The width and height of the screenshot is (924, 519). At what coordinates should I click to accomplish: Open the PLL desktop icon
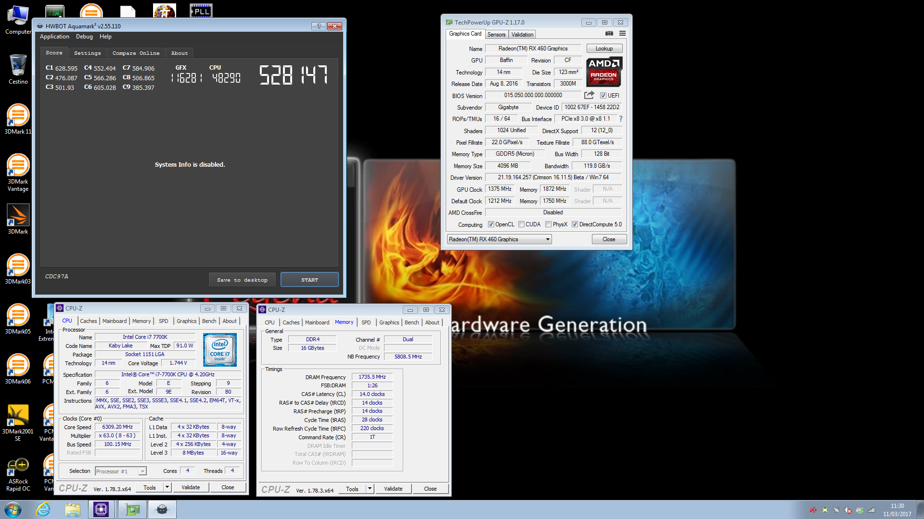(201, 10)
